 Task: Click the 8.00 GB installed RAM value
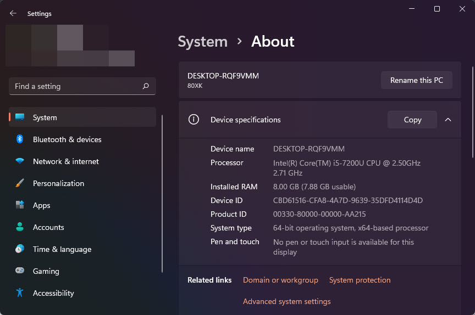(x=314, y=187)
